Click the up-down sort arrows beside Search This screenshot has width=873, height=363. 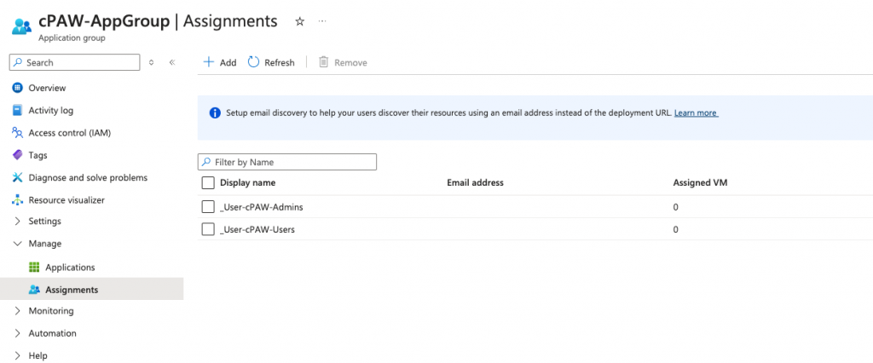[x=151, y=62]
